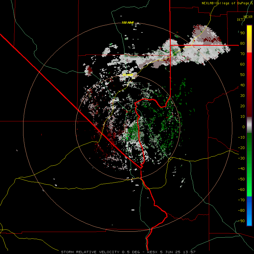This screenshot has height=254, width=254.
Task: Click the positive "80" scale label
Action: 242,43
